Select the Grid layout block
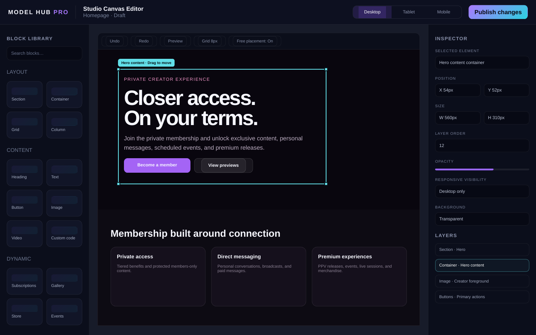This screenshot has width=536, height=335. pos(25,125)
